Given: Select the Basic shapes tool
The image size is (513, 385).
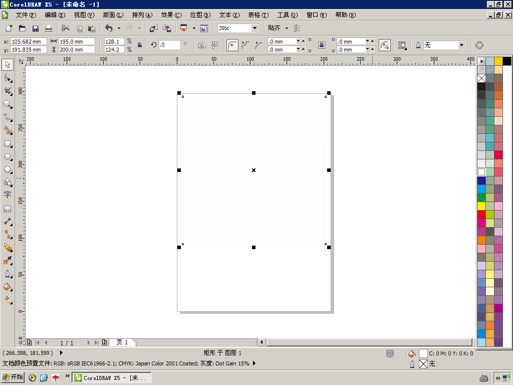Looking at the screenshot, I should point(8,182).
